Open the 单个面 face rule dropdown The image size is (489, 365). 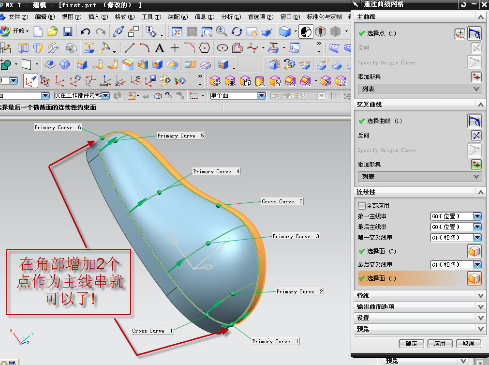(262, 96)
